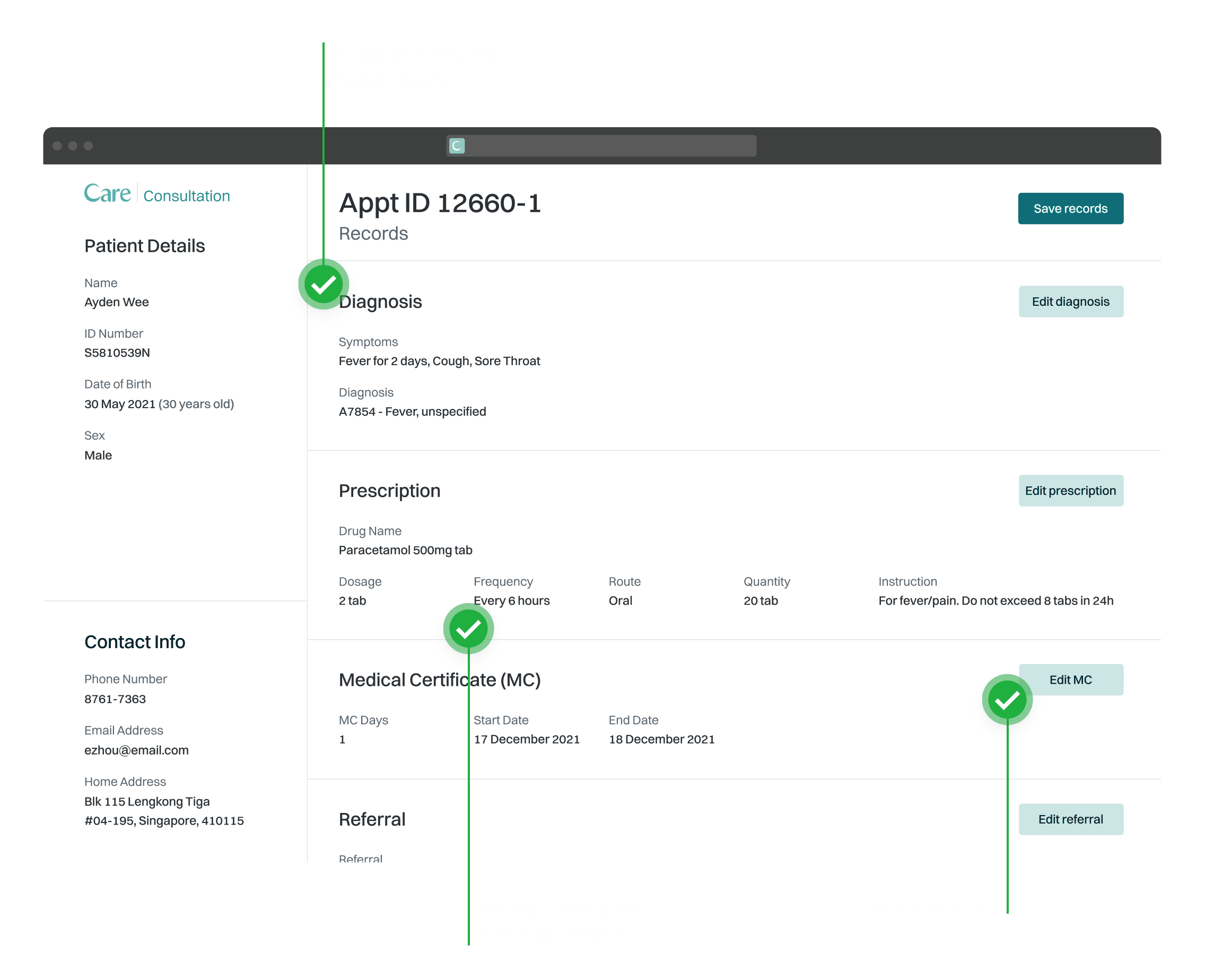This screenshot has width=1205, height=973.
Task: Click the Records label under Appt ID 12660-1
Action: 373,233
